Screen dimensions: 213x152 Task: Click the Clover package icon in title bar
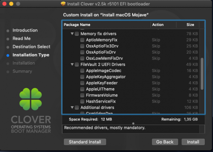click(x=63, y=4)
